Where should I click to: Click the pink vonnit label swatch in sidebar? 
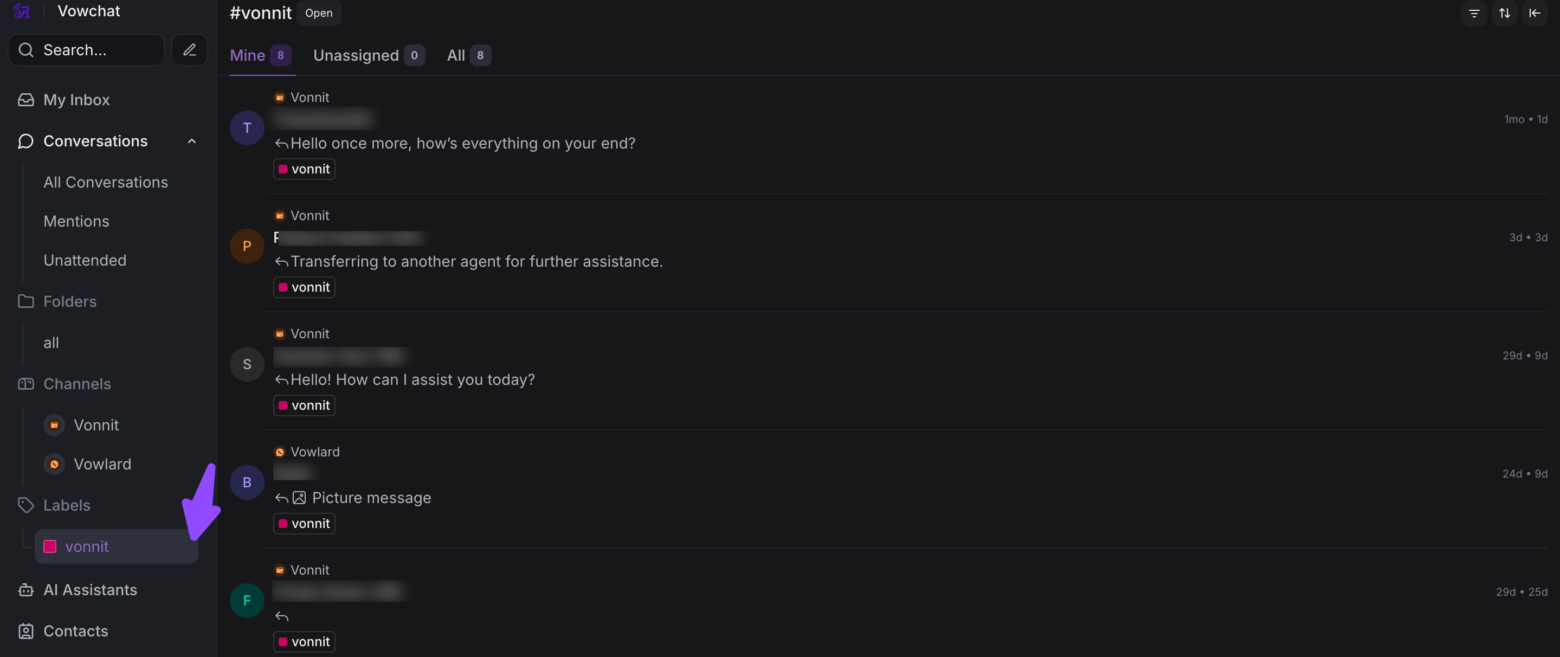[50, 546]
